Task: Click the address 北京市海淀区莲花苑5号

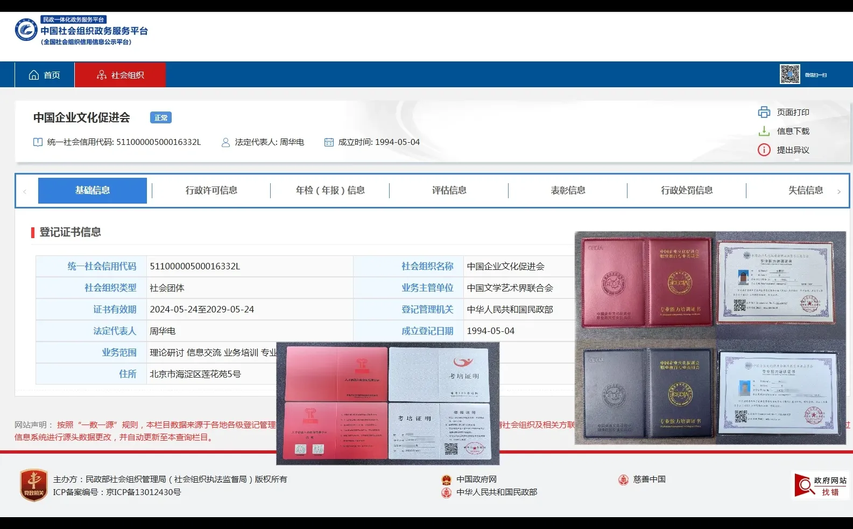Action: coord(195,374)
